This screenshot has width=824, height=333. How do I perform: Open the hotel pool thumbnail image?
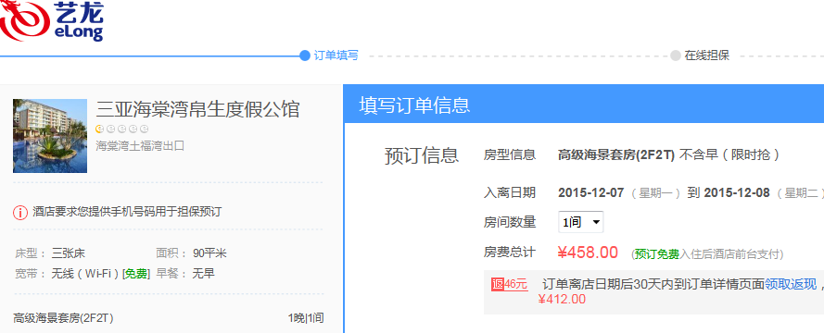point(50,136)
